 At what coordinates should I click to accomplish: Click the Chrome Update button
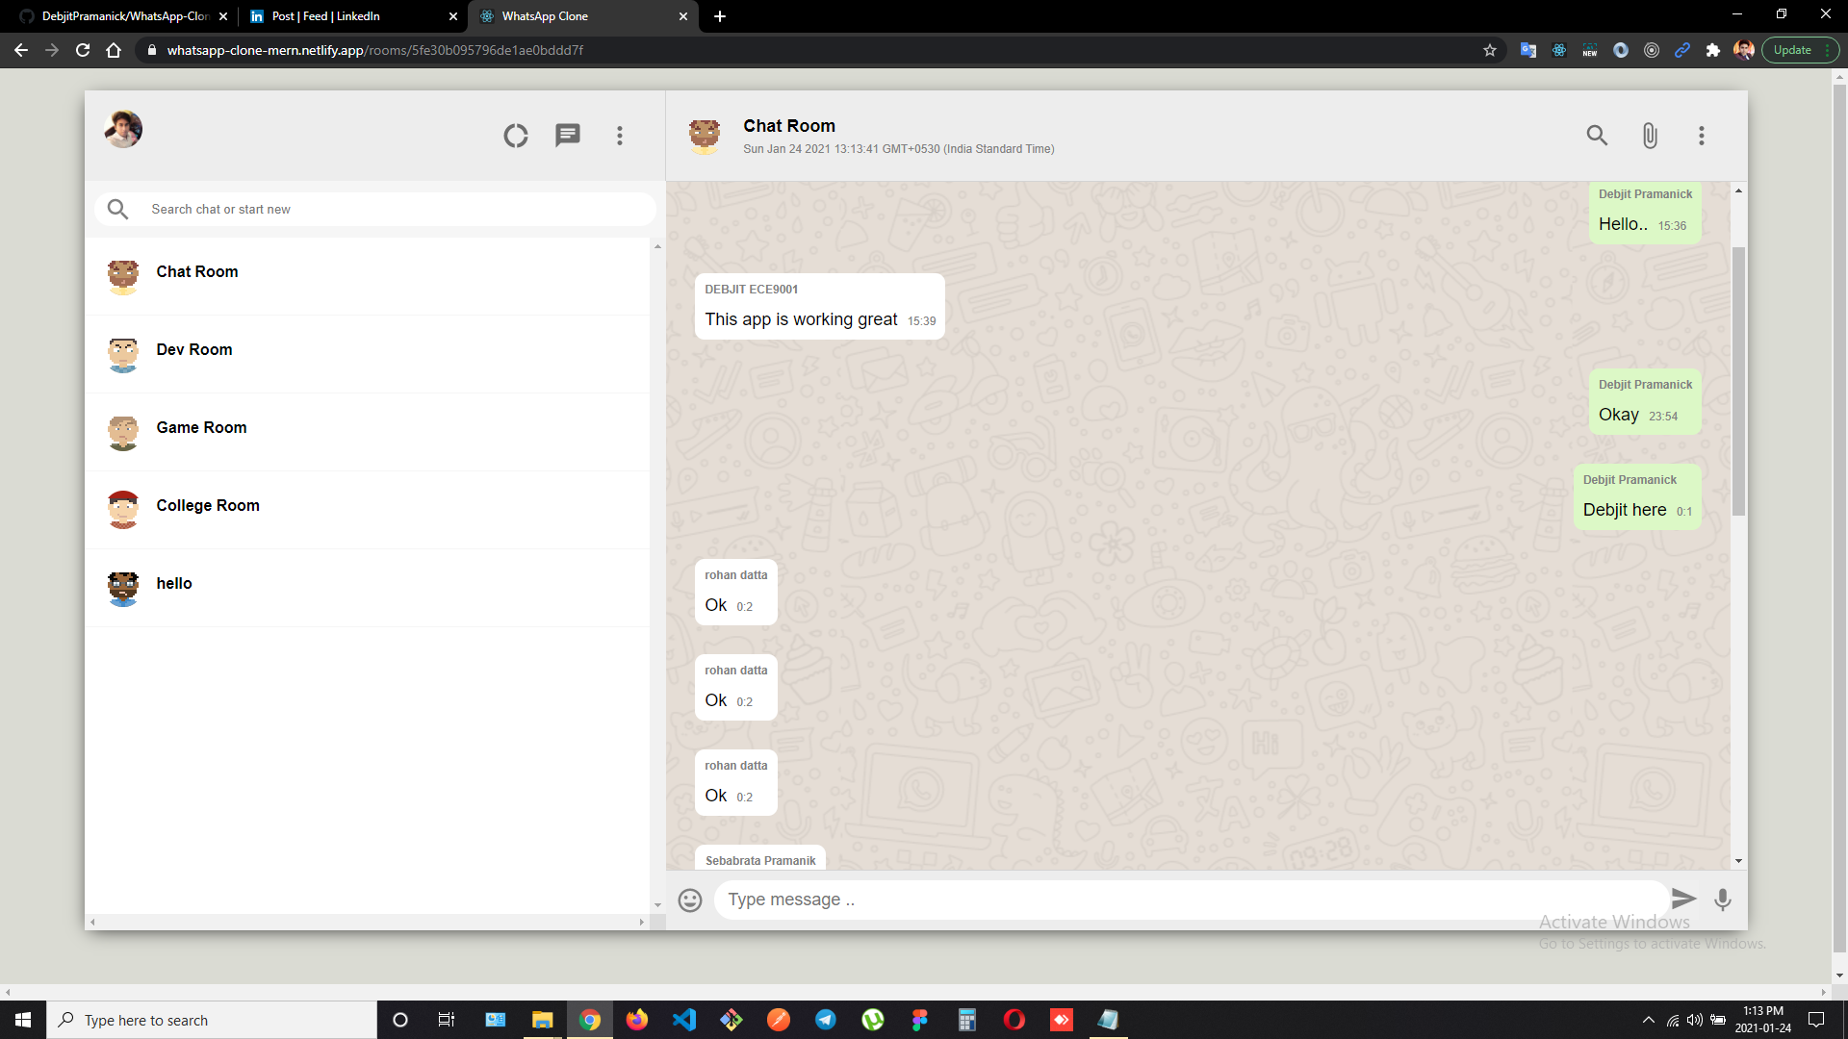1792,50
